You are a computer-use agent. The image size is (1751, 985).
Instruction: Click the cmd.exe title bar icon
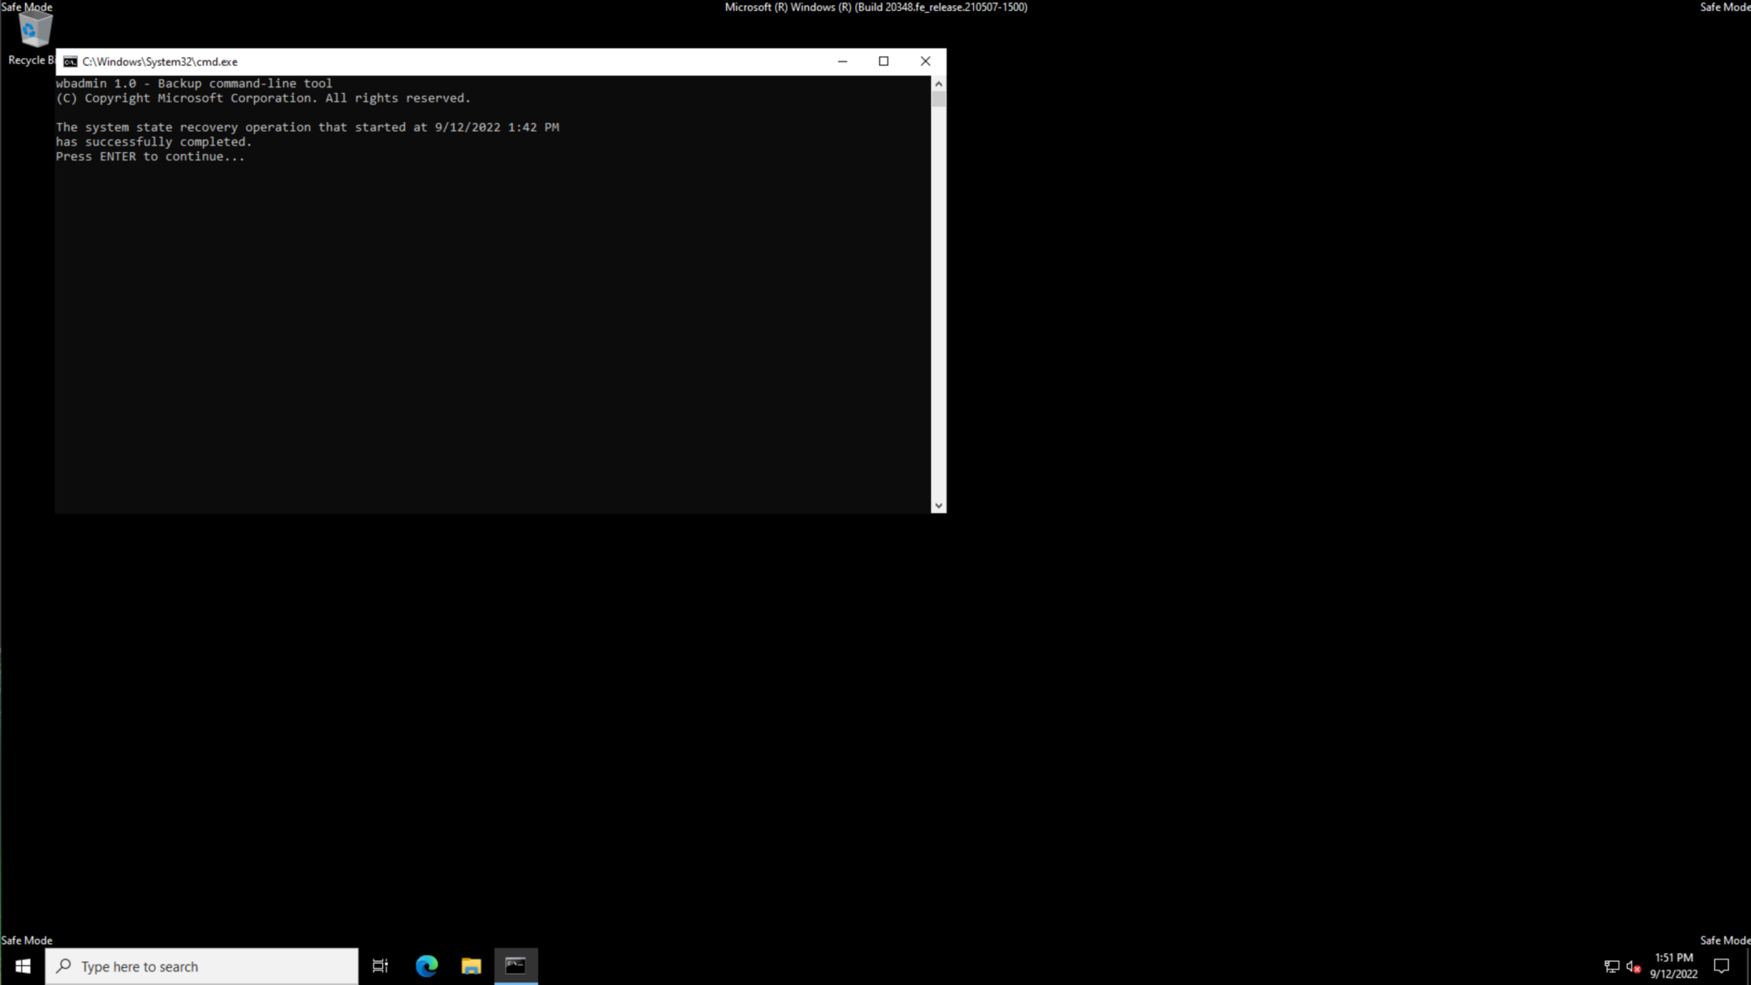(x=71, y=61)
